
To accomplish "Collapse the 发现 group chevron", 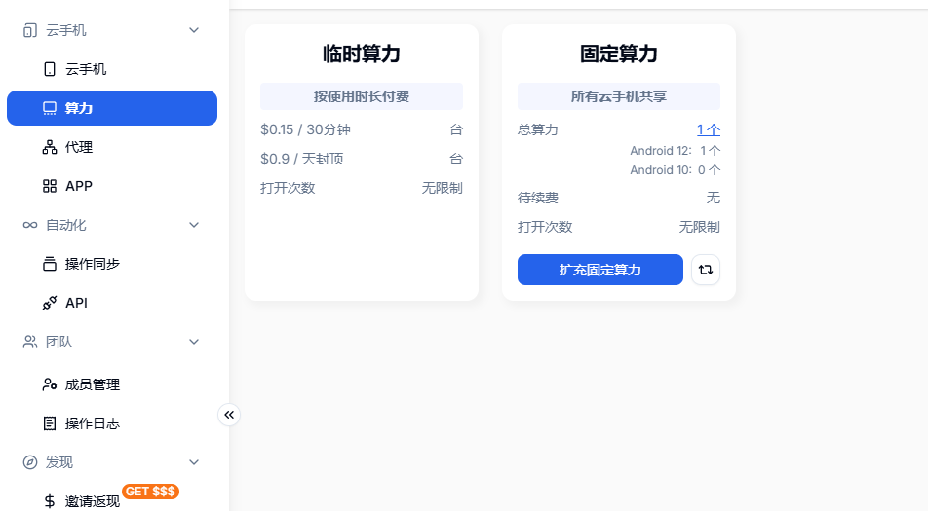I will pyautogui.click(x=194, y=462).
